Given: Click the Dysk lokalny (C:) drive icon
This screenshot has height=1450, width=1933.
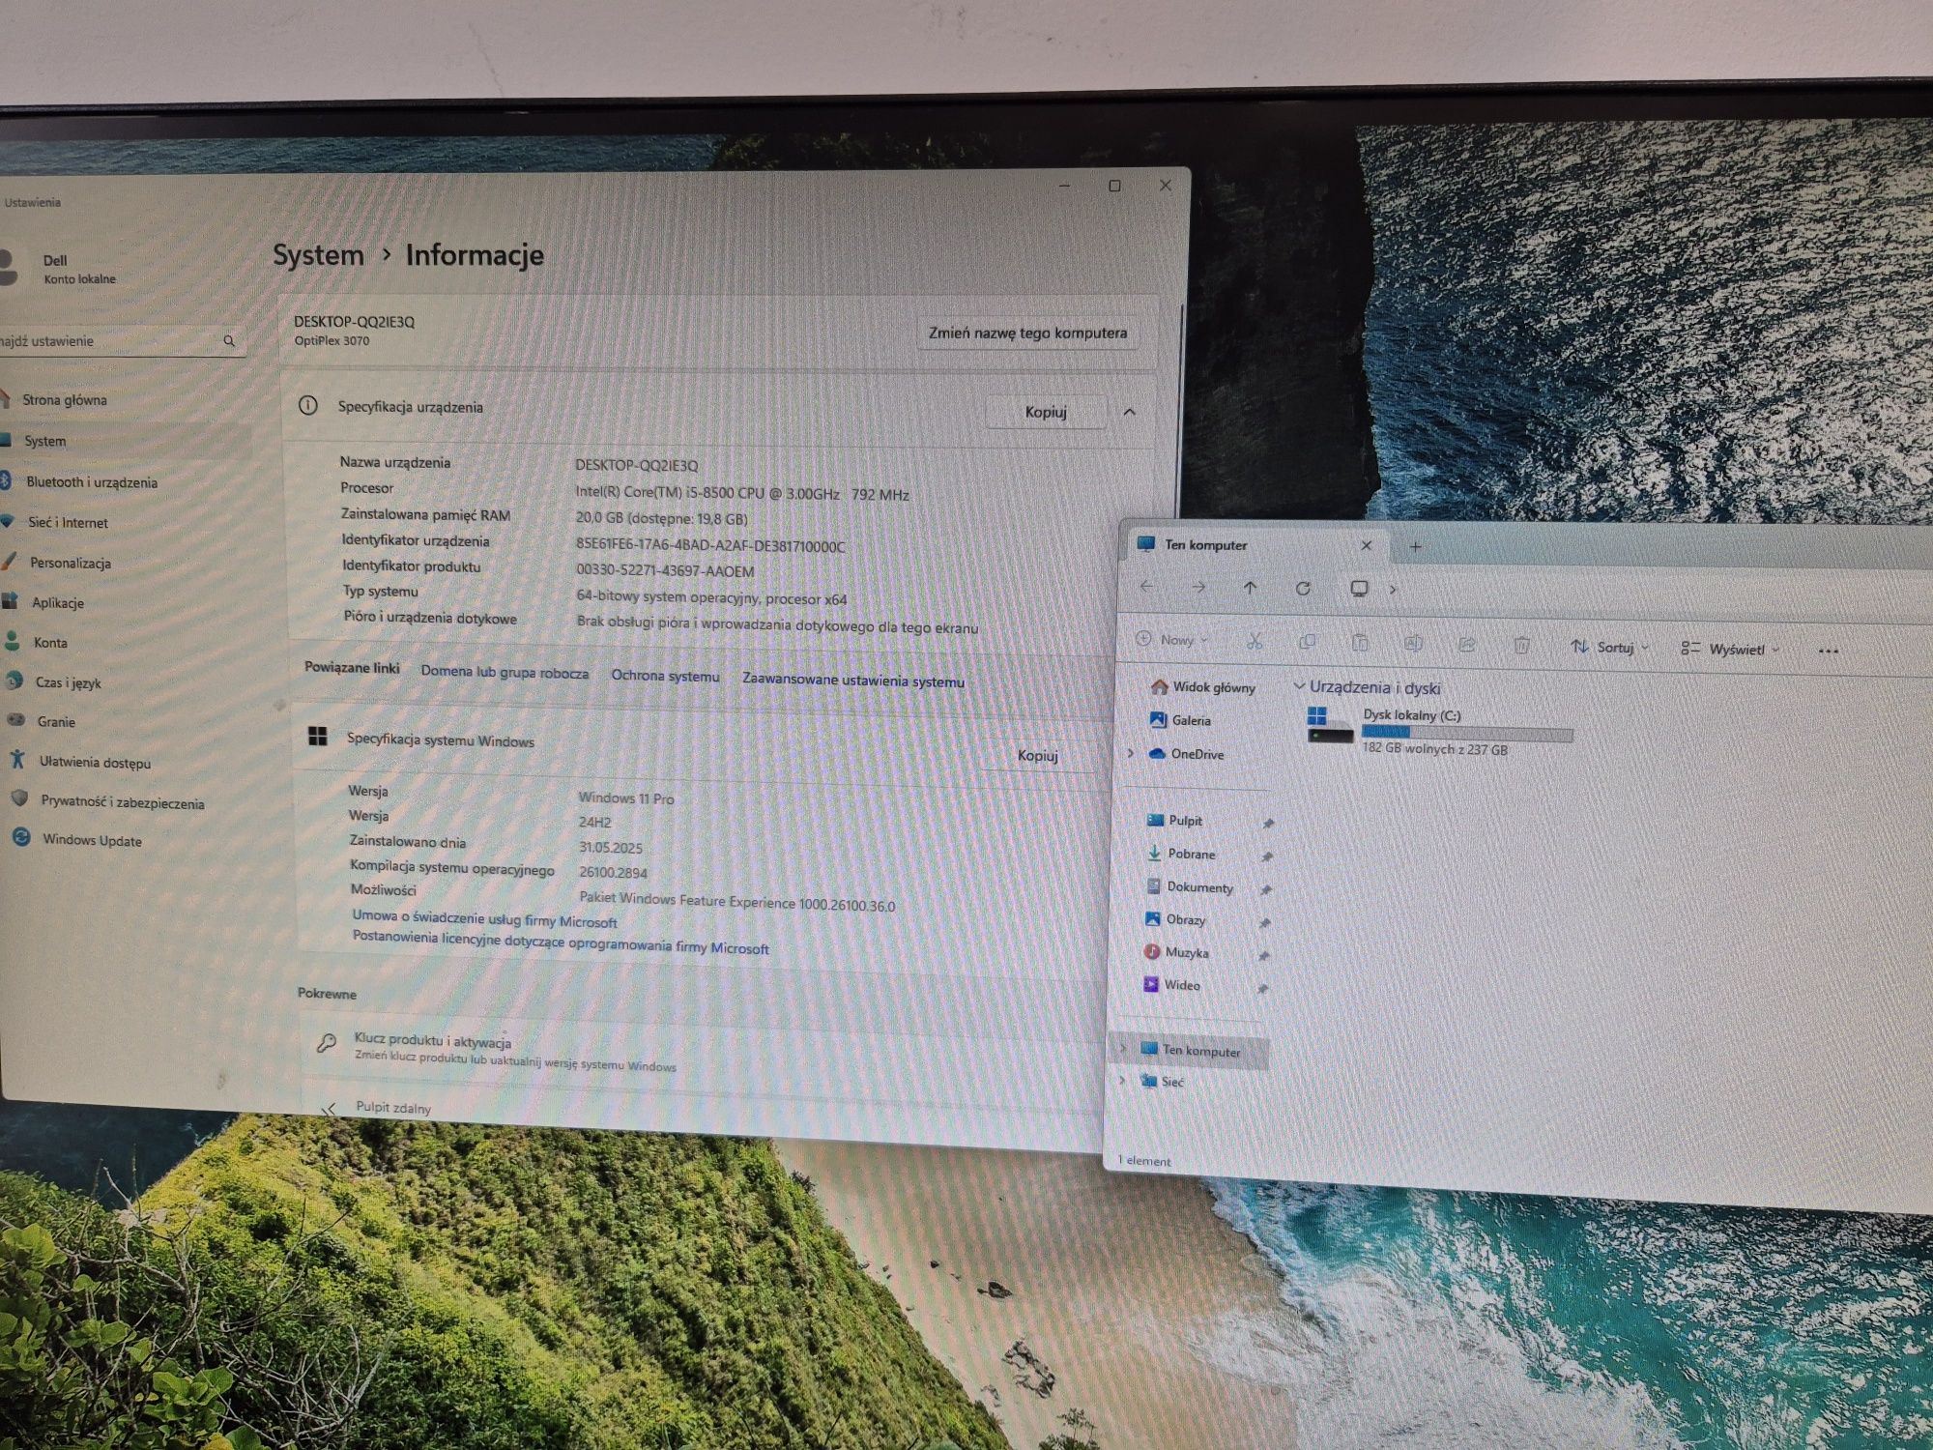Looking at the screenshot, I should [1330, 725].
